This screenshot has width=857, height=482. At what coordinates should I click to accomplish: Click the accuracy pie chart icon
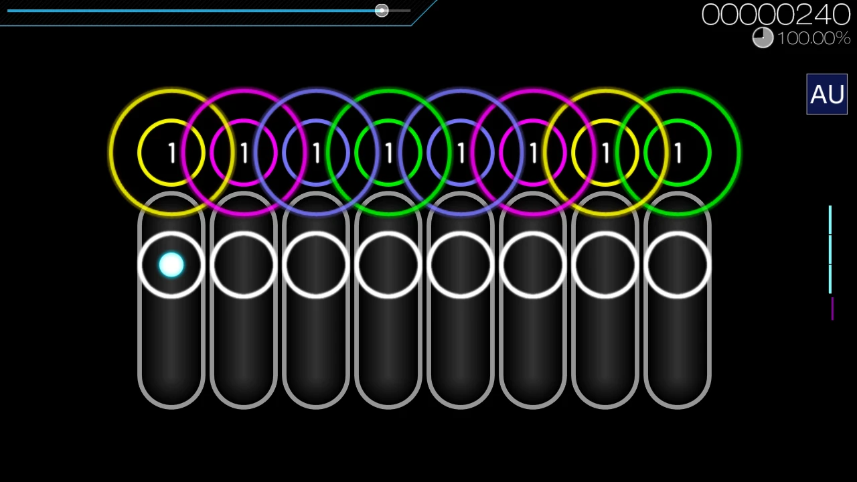pyautogui.click(x=763, y=38)
